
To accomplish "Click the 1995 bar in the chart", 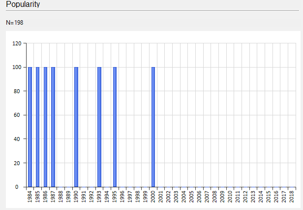I will point(115,127).
